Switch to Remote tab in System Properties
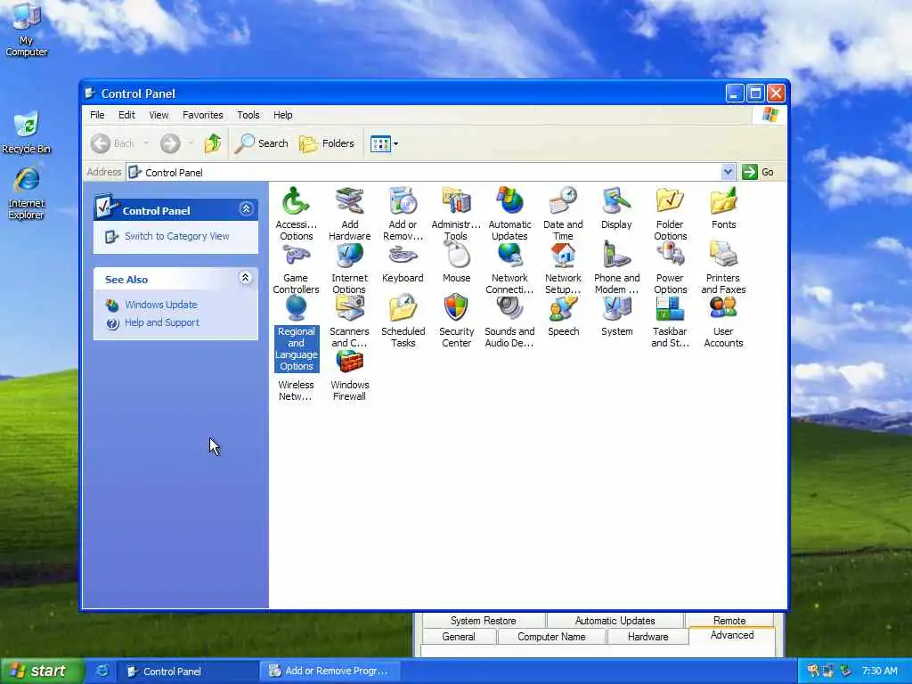Screen dimensions: 912x684 [x=729, y=621]
